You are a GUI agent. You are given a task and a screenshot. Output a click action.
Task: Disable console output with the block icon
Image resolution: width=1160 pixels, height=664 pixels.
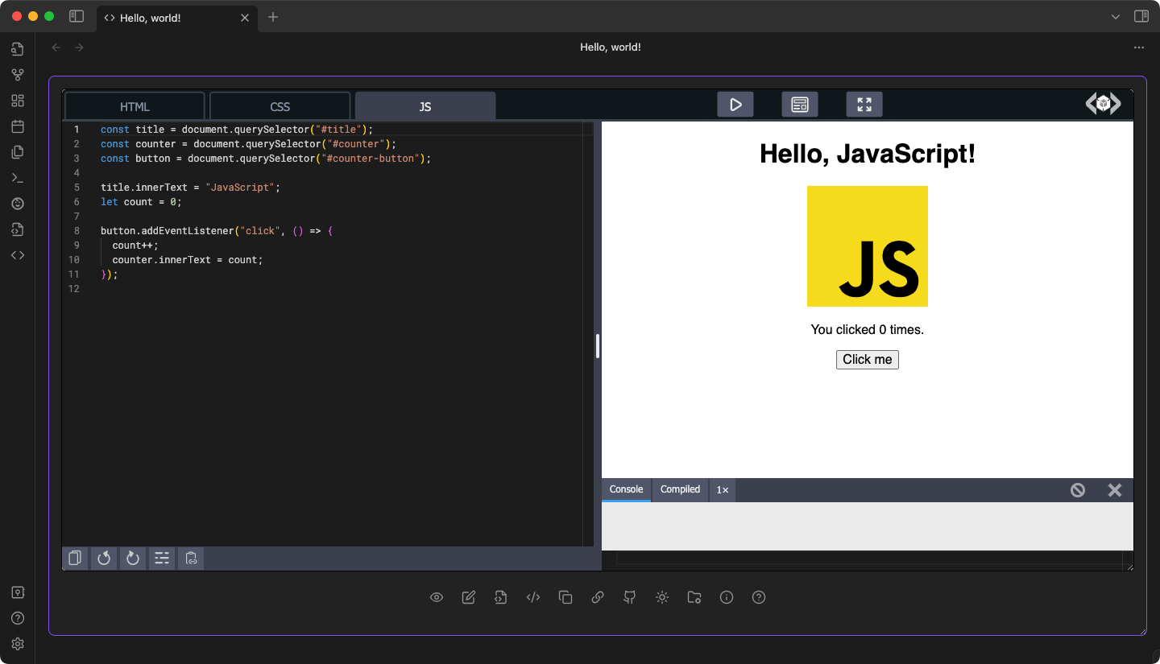(1078, 489)
